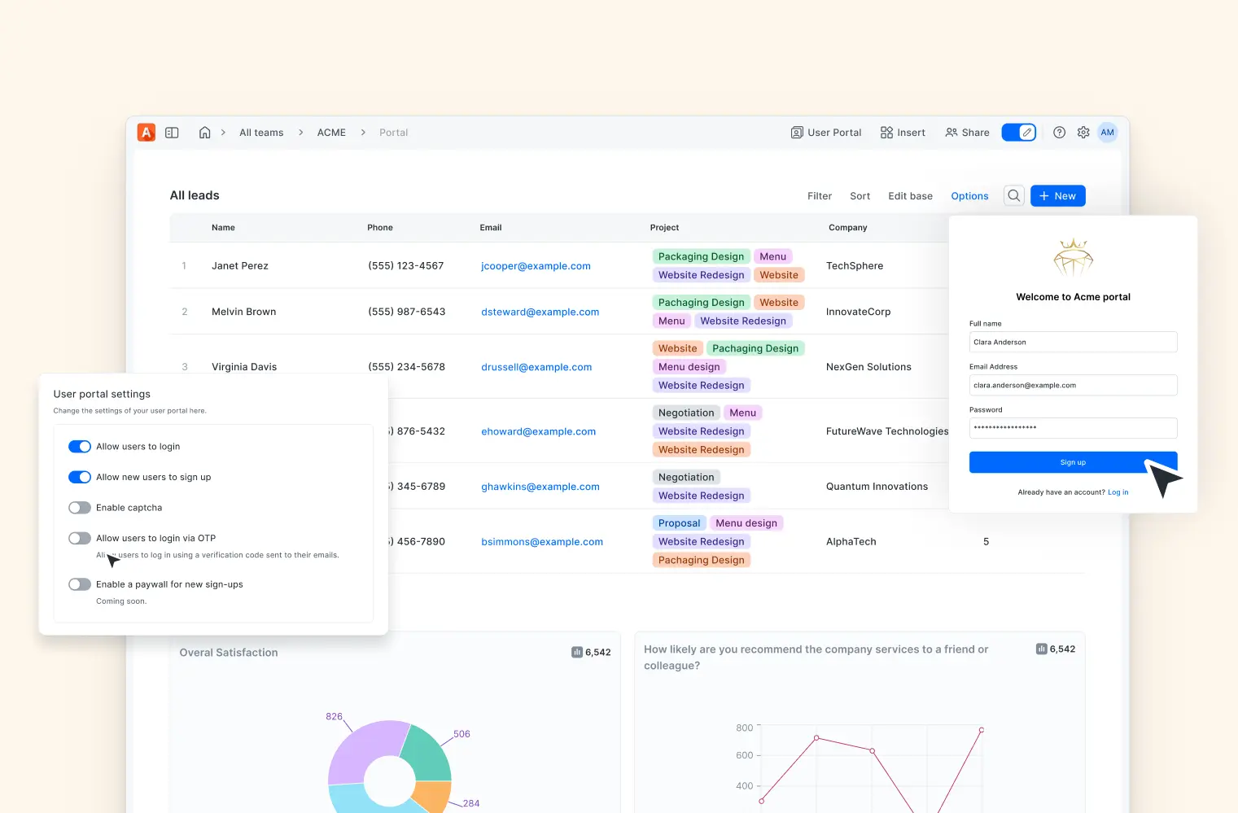
Task: Enable paywall for new sign-ups toggle
Action: 80,584
